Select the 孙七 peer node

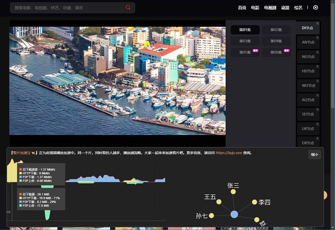(211, 216)
